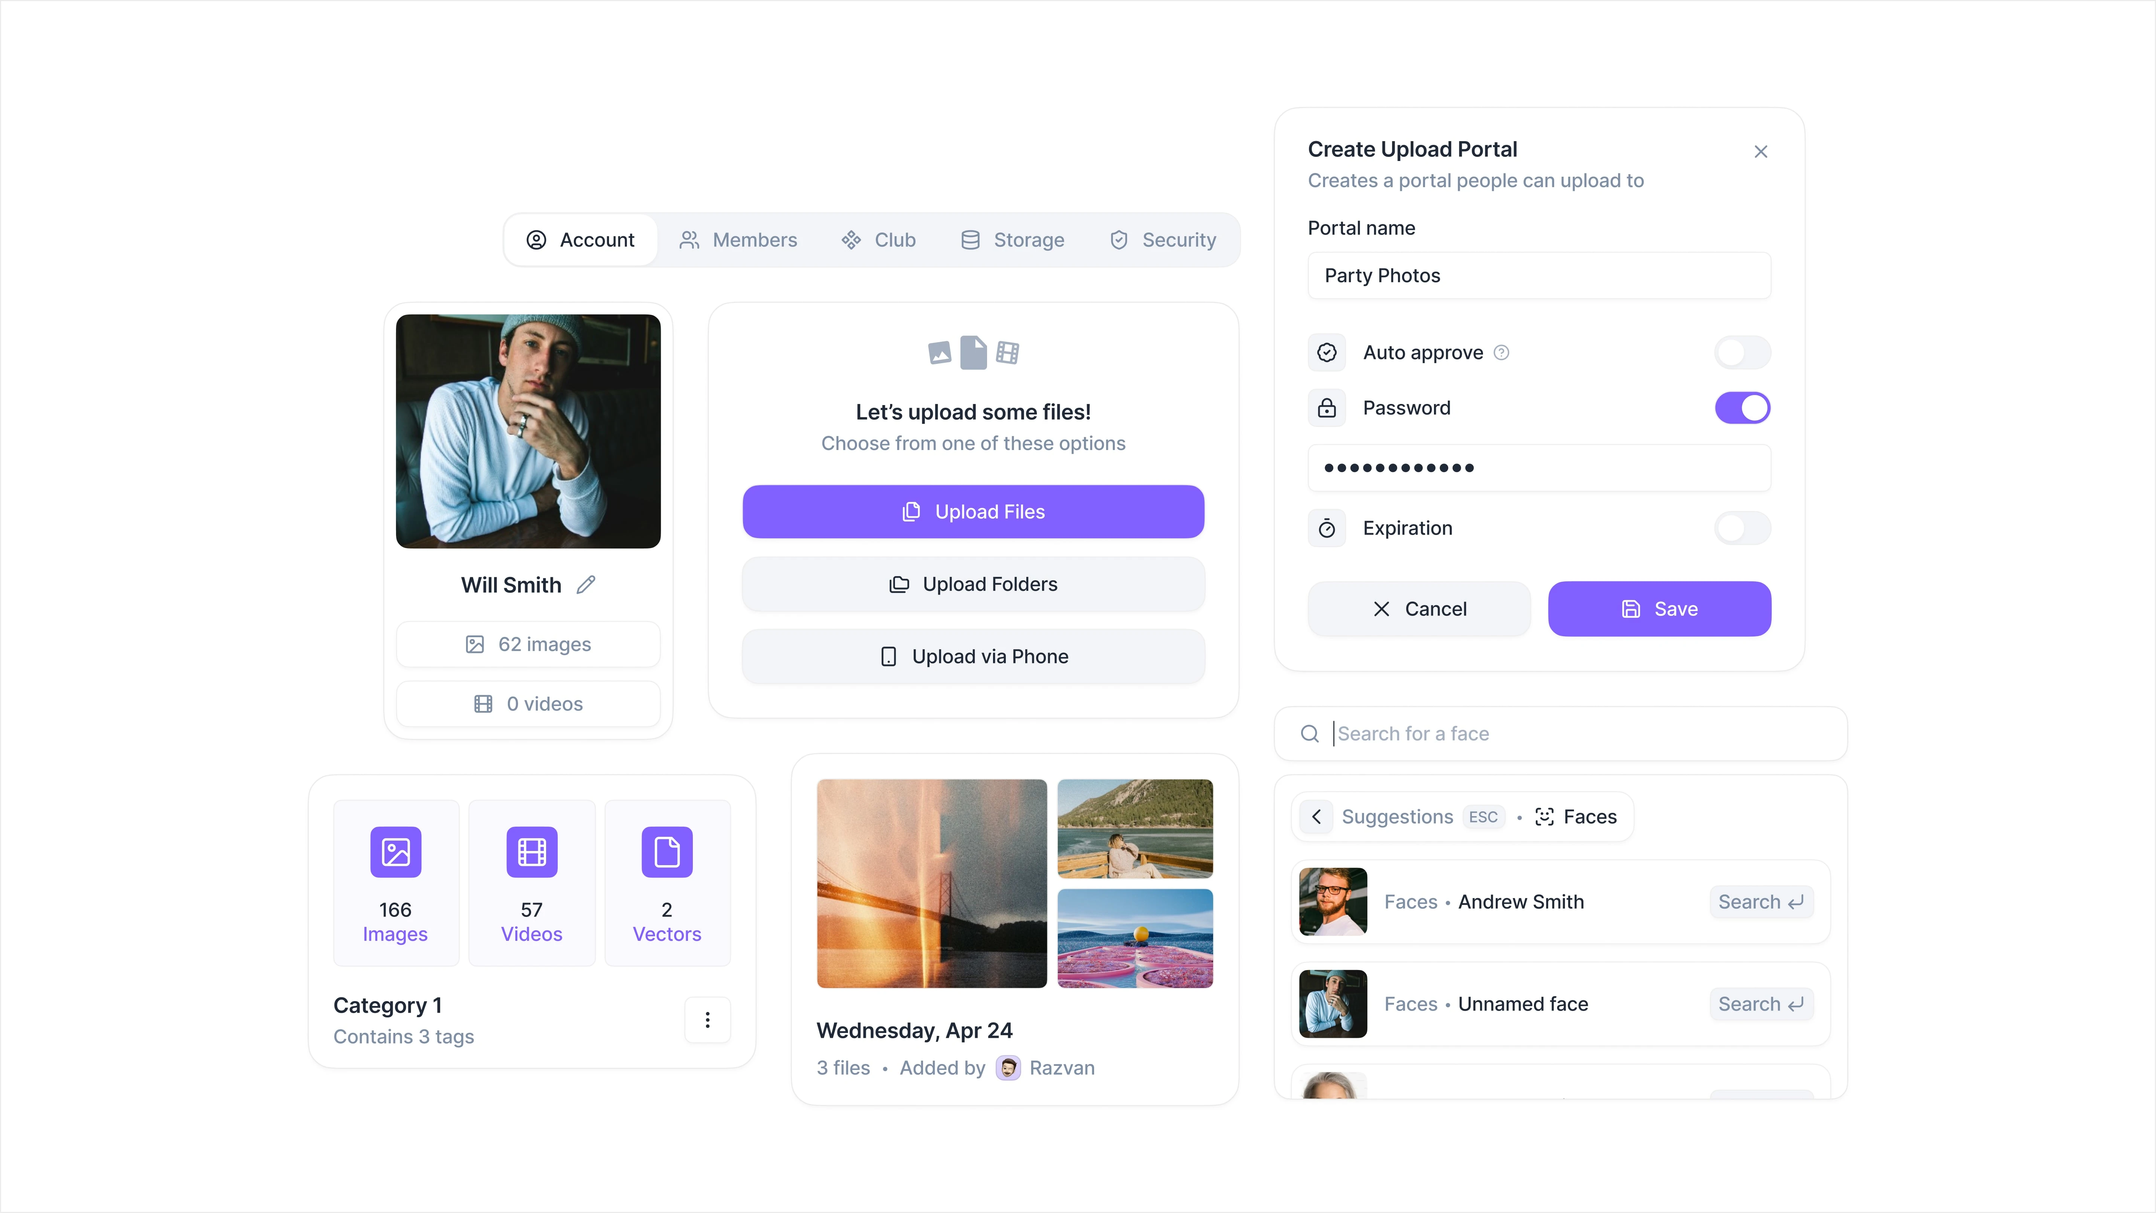The image size is (2156, 1213).
Task: Click the purple Vectors file icon
Action: point(667,852)
